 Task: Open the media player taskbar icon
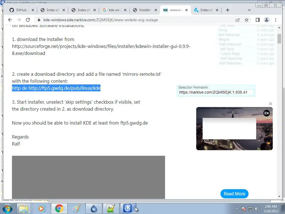(x=41, y=208)
